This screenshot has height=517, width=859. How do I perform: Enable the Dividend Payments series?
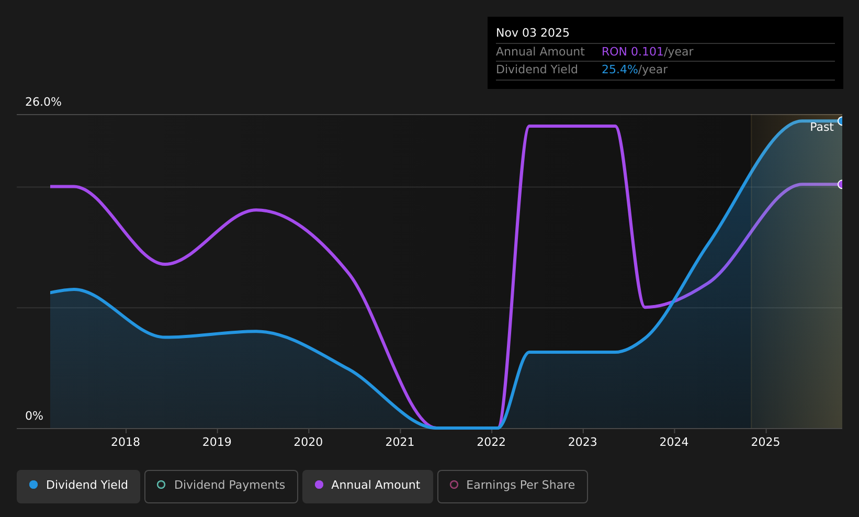click(x=221, y=486)
